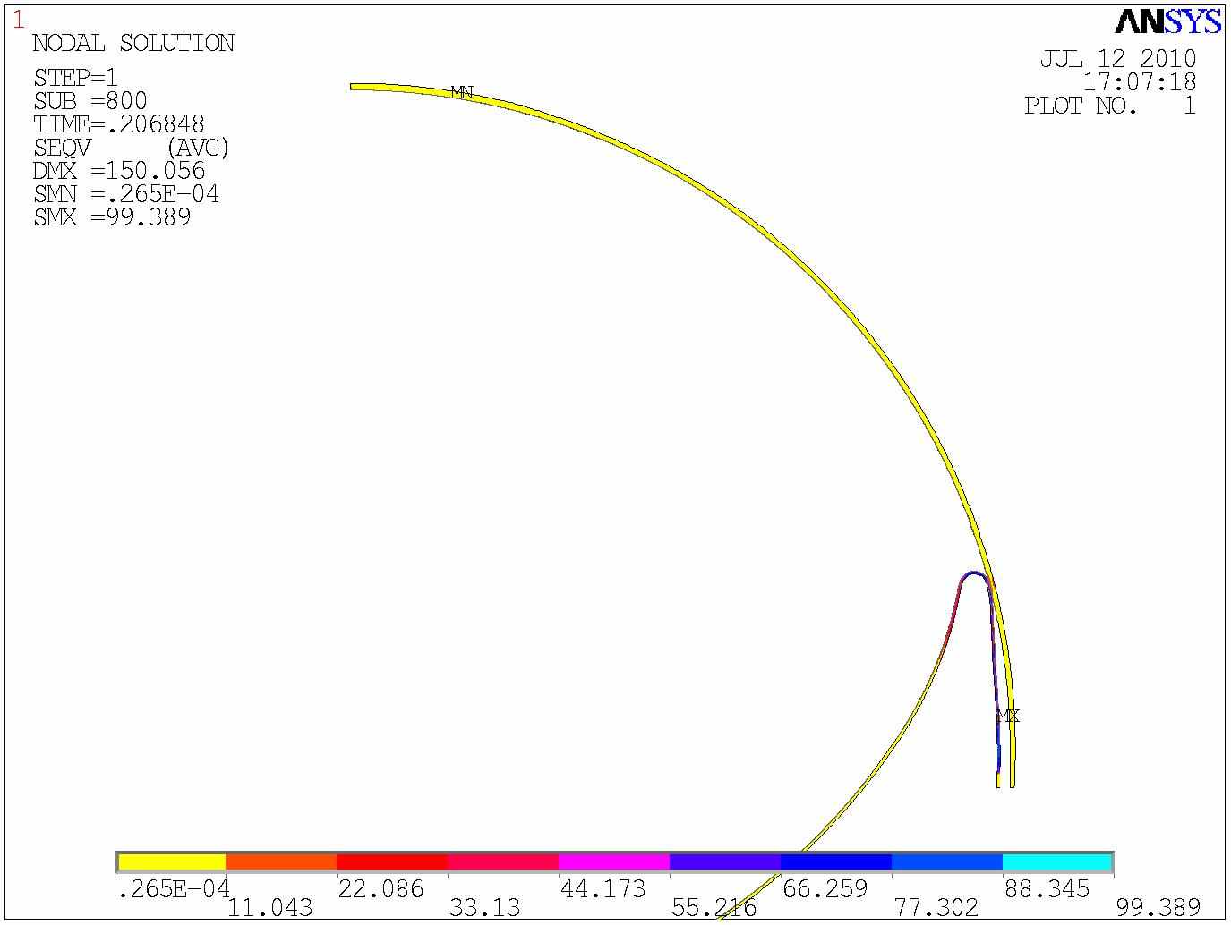Screen dimensions: 1231x925
Task: Click legend value '66.259'
Action: click(825, 888)
